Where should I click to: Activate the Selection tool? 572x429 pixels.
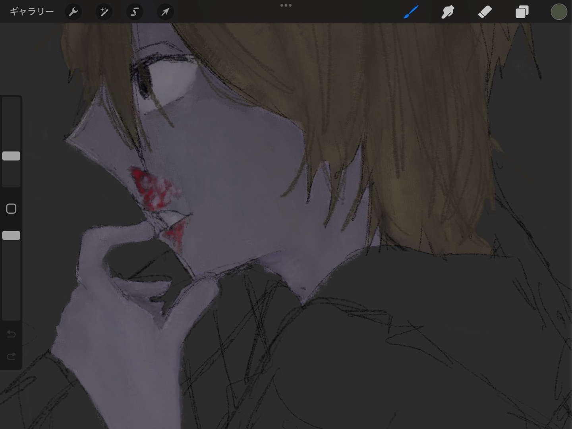[135, 12]
